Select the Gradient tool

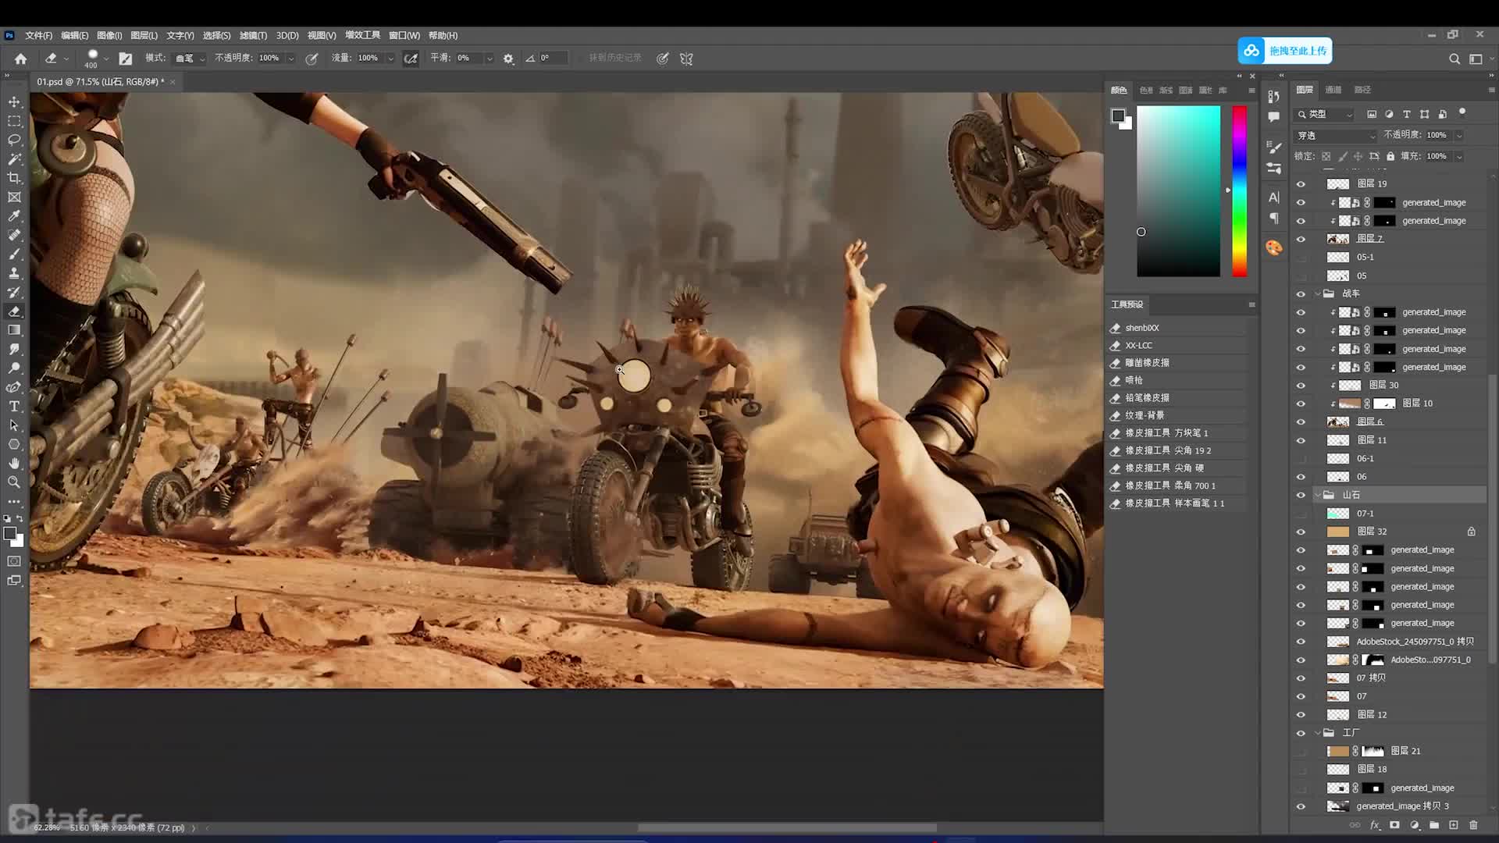coord(14,330)
